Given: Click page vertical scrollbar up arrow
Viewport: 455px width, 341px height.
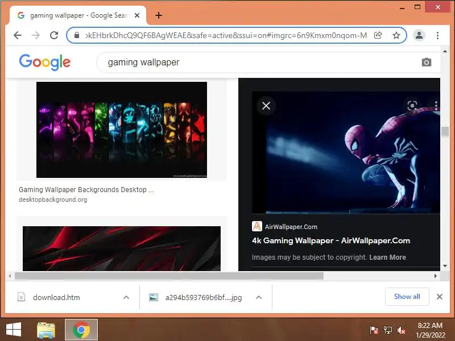Looking at the screenshot, I should pos(445,51).
